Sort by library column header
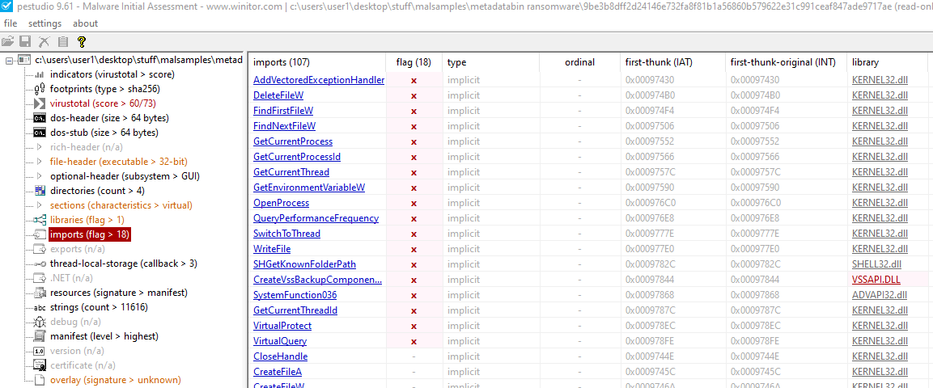Viewport: 933px width, 388px height. tap(887, 62)
